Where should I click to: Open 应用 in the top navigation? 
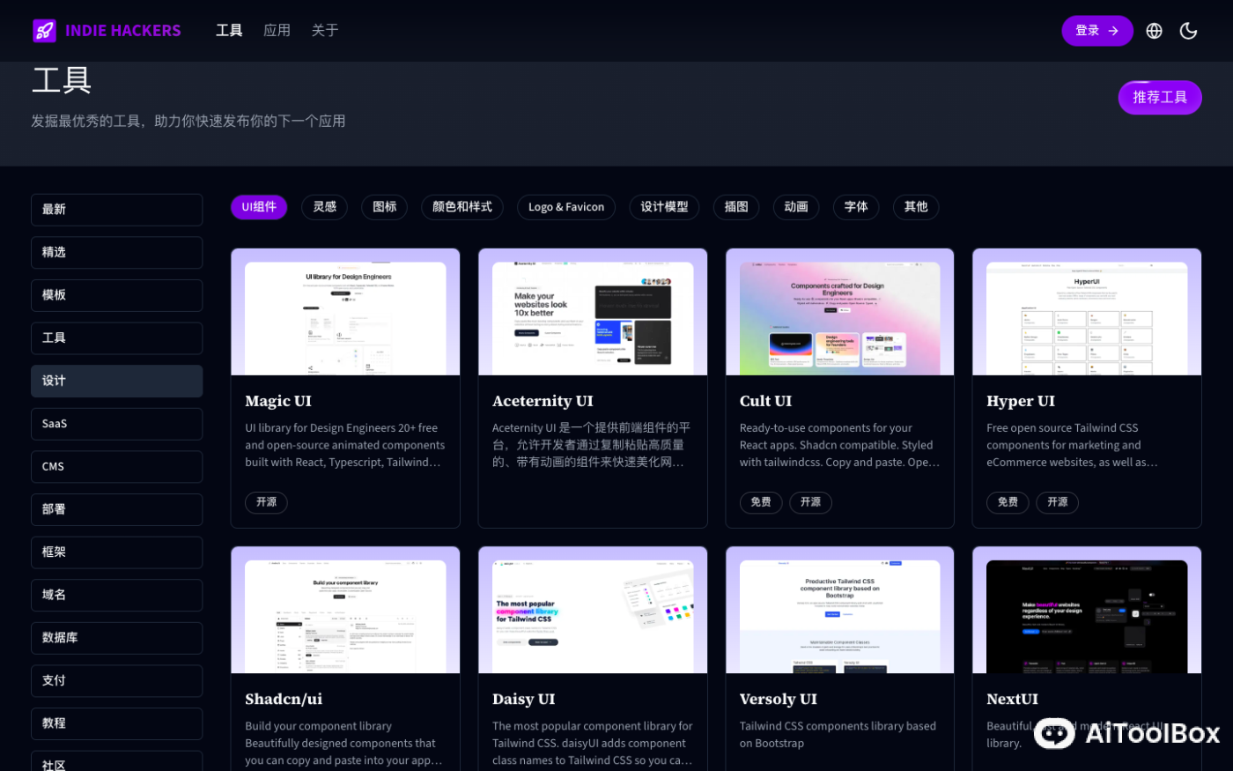pos(277,30)
